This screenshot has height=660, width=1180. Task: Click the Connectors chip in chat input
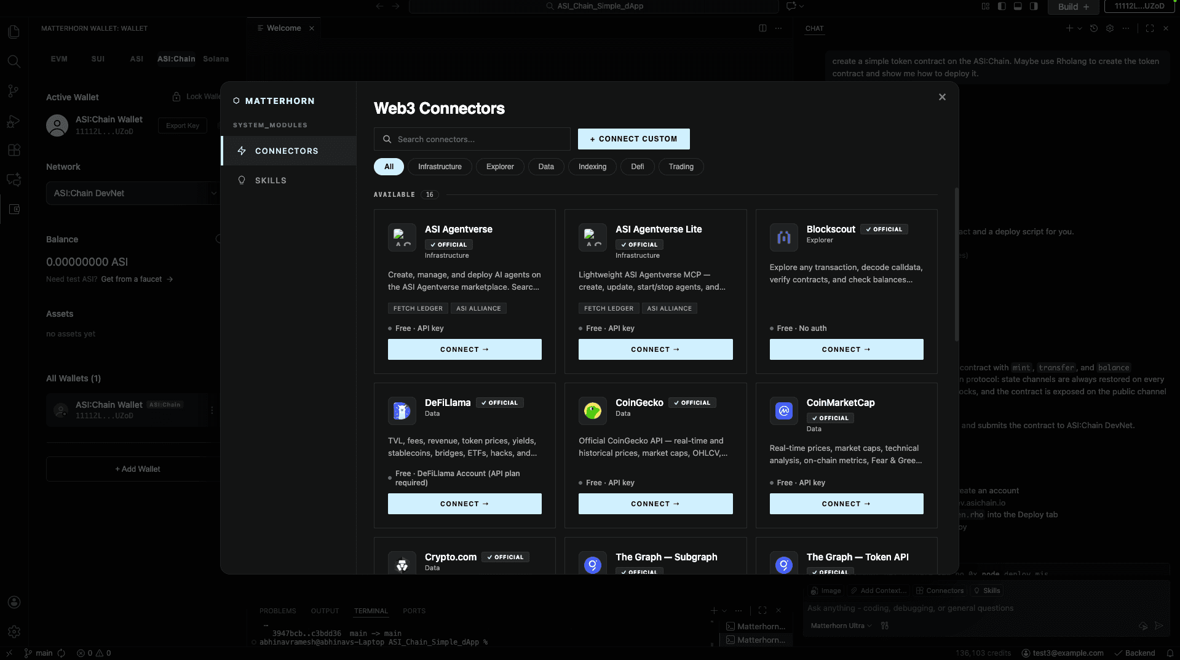[x=940, y=590]
